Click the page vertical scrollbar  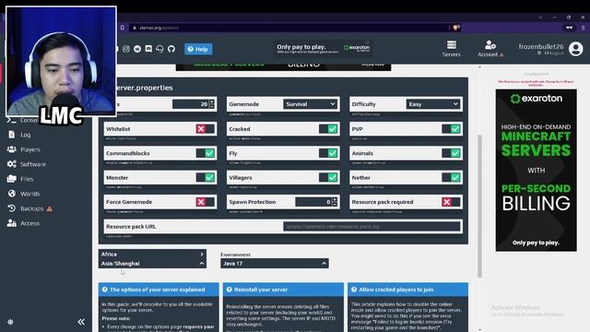pos(479,207)
